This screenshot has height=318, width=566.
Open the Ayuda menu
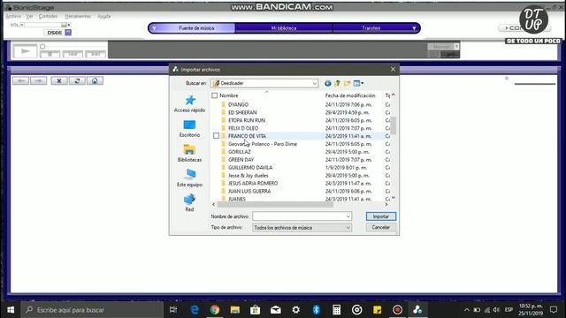click(104, 16)
